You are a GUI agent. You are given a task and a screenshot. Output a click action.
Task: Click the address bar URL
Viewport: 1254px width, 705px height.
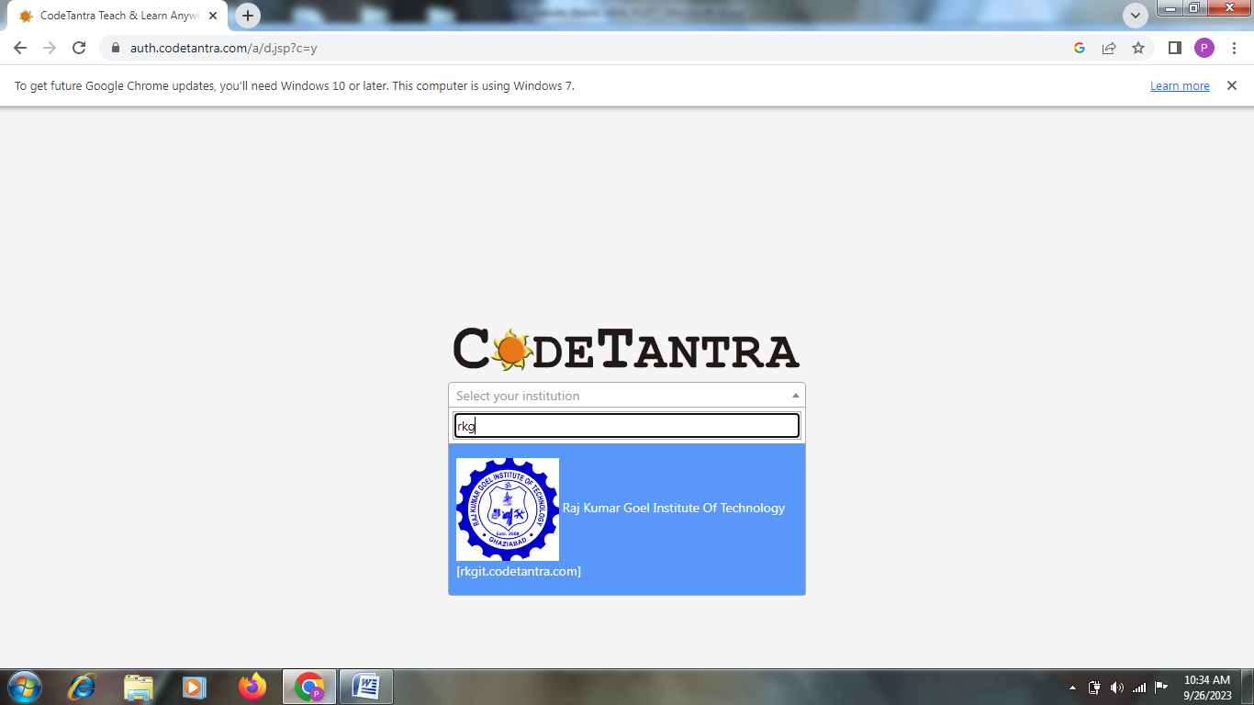click(224, 48)
